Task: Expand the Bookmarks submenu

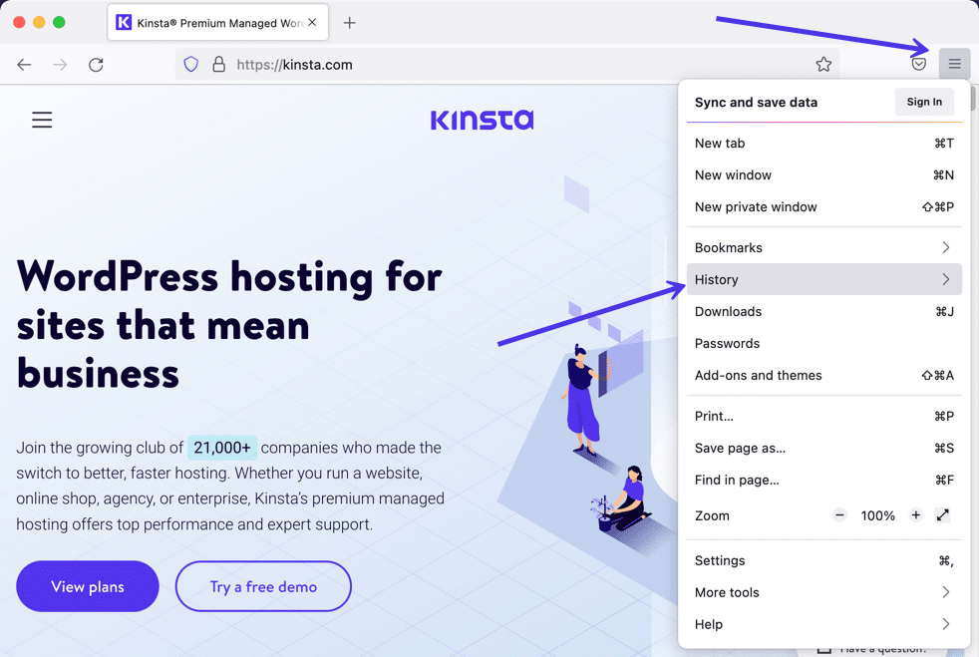Action: coord(823,247)
